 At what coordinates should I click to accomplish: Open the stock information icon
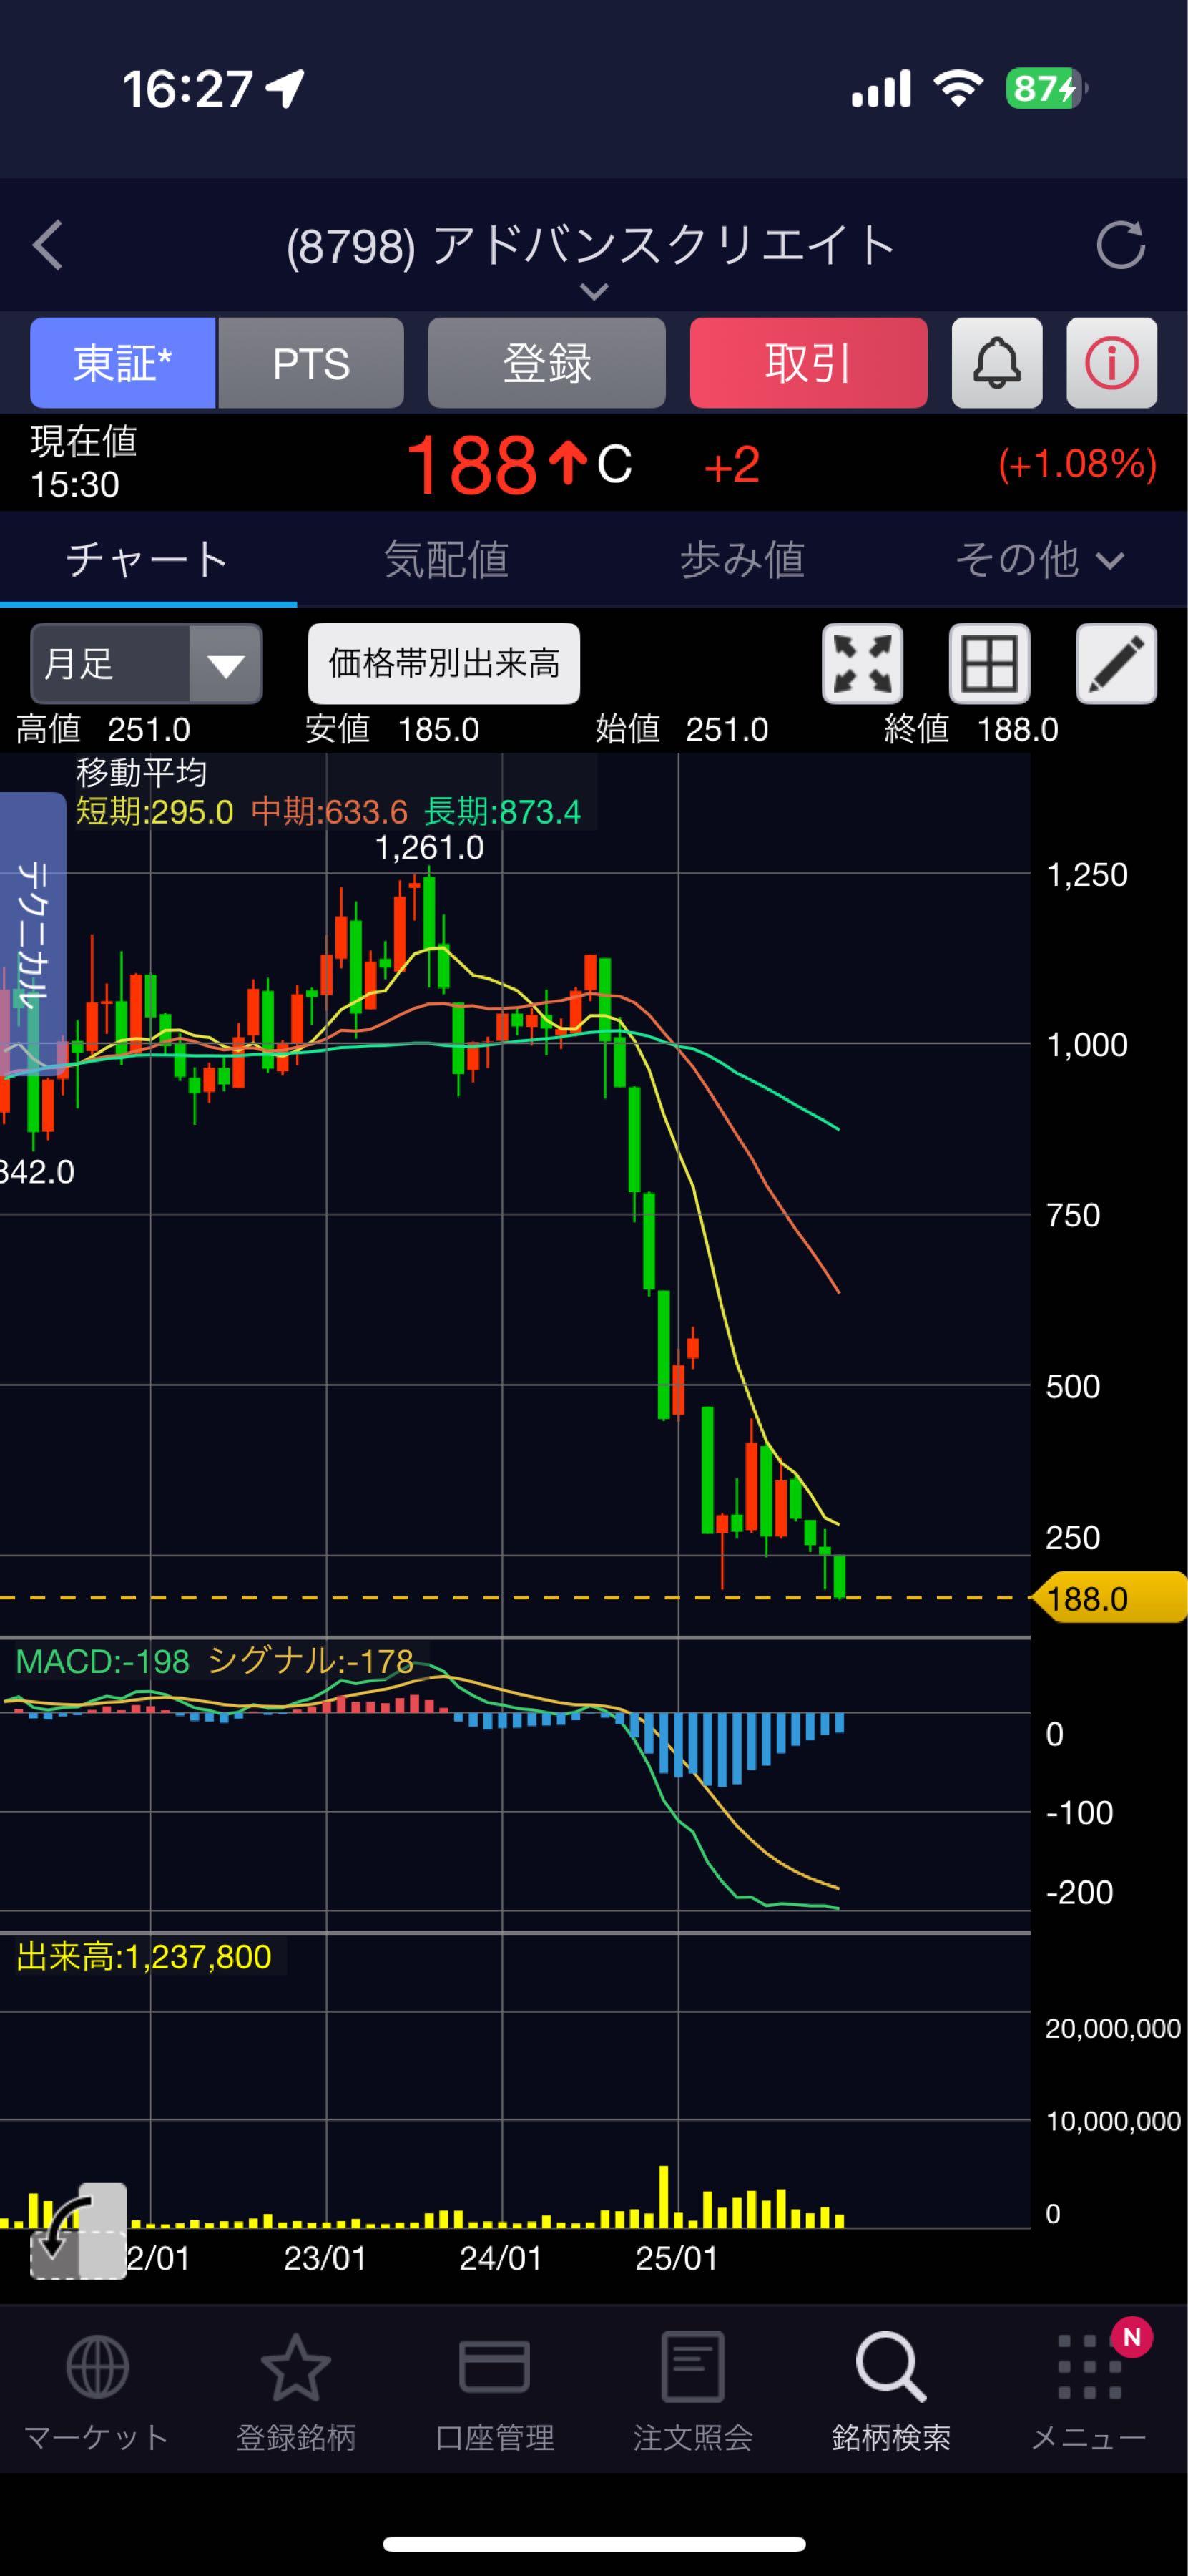pos(1111,363)
